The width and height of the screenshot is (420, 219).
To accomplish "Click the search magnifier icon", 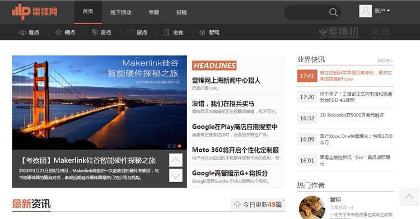I will [333, 12].
